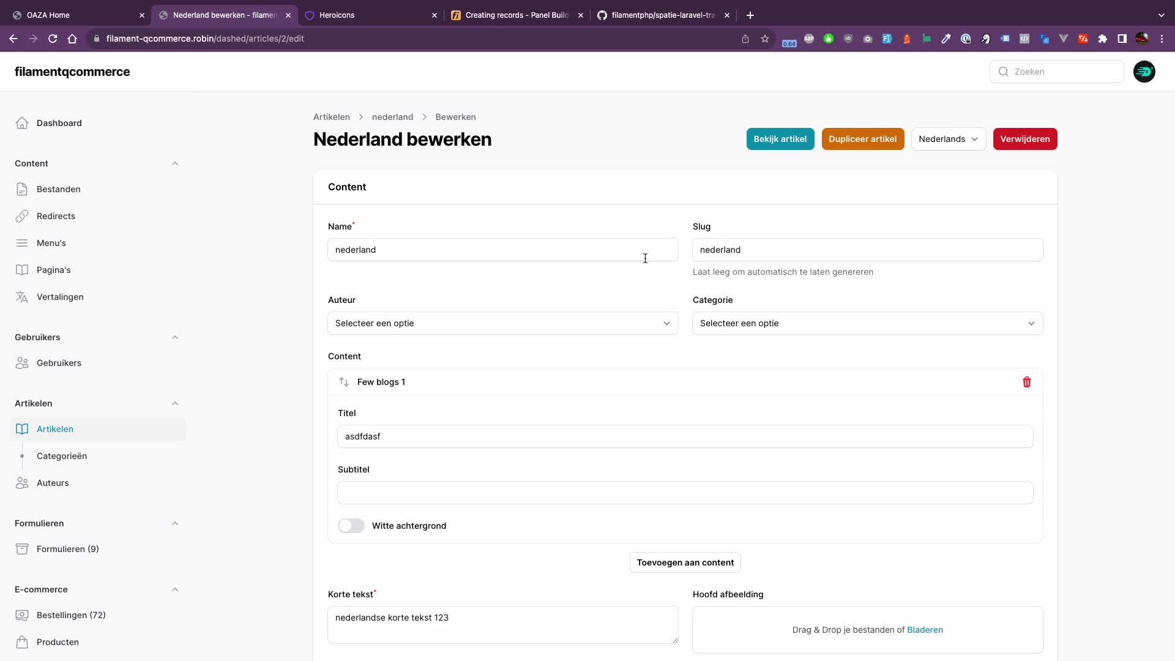The width and height of the screenshot is (1175, 661).
Task: Click the reorder arrows icon next to Few blogs 1
Action: (x=344, y=382)
